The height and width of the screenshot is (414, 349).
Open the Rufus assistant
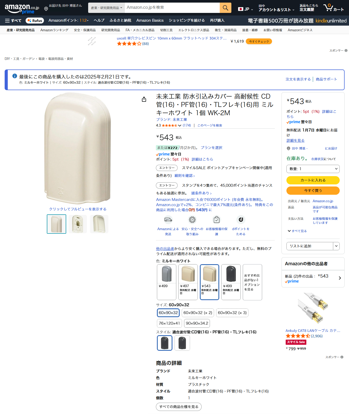pyautogui.click(x=35, y=21)
